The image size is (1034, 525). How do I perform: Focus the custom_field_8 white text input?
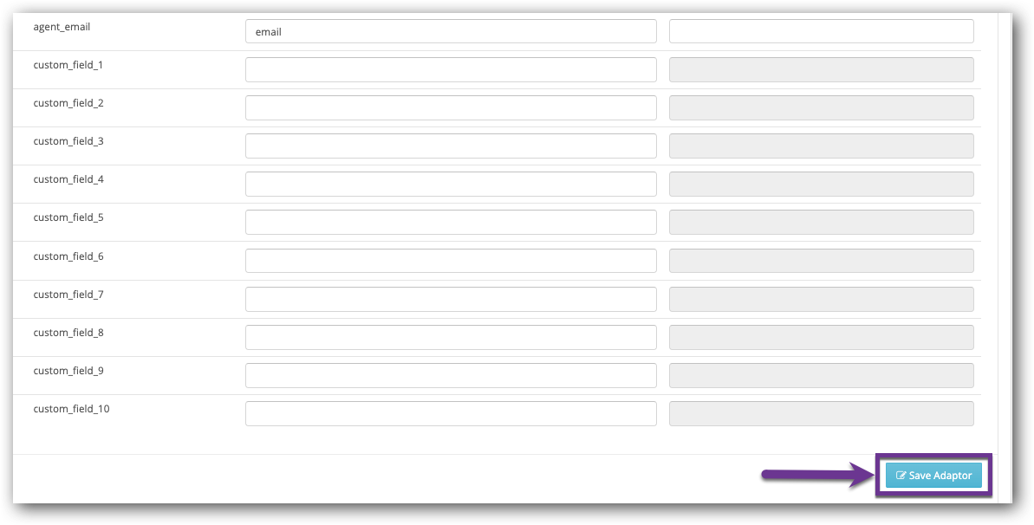451,337
